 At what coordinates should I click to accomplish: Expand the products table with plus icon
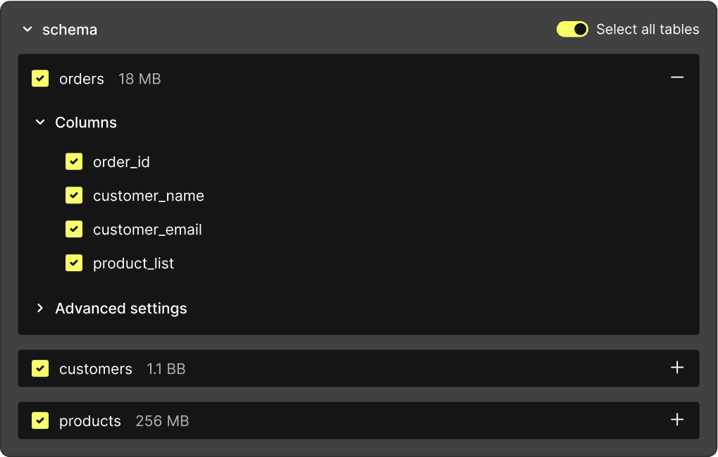click(677, 420)
